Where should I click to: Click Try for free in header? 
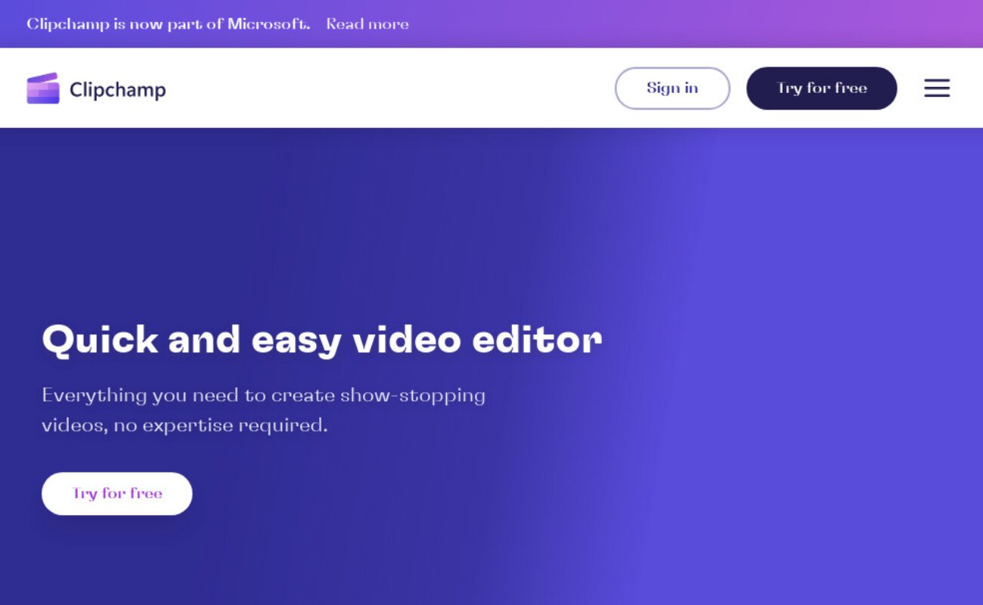tap(821, 88)
